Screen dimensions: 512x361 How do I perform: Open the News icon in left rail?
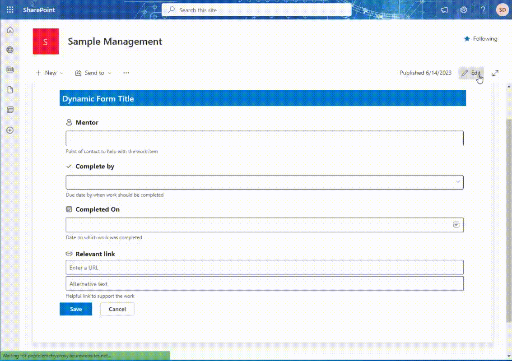tap(10, 69)
